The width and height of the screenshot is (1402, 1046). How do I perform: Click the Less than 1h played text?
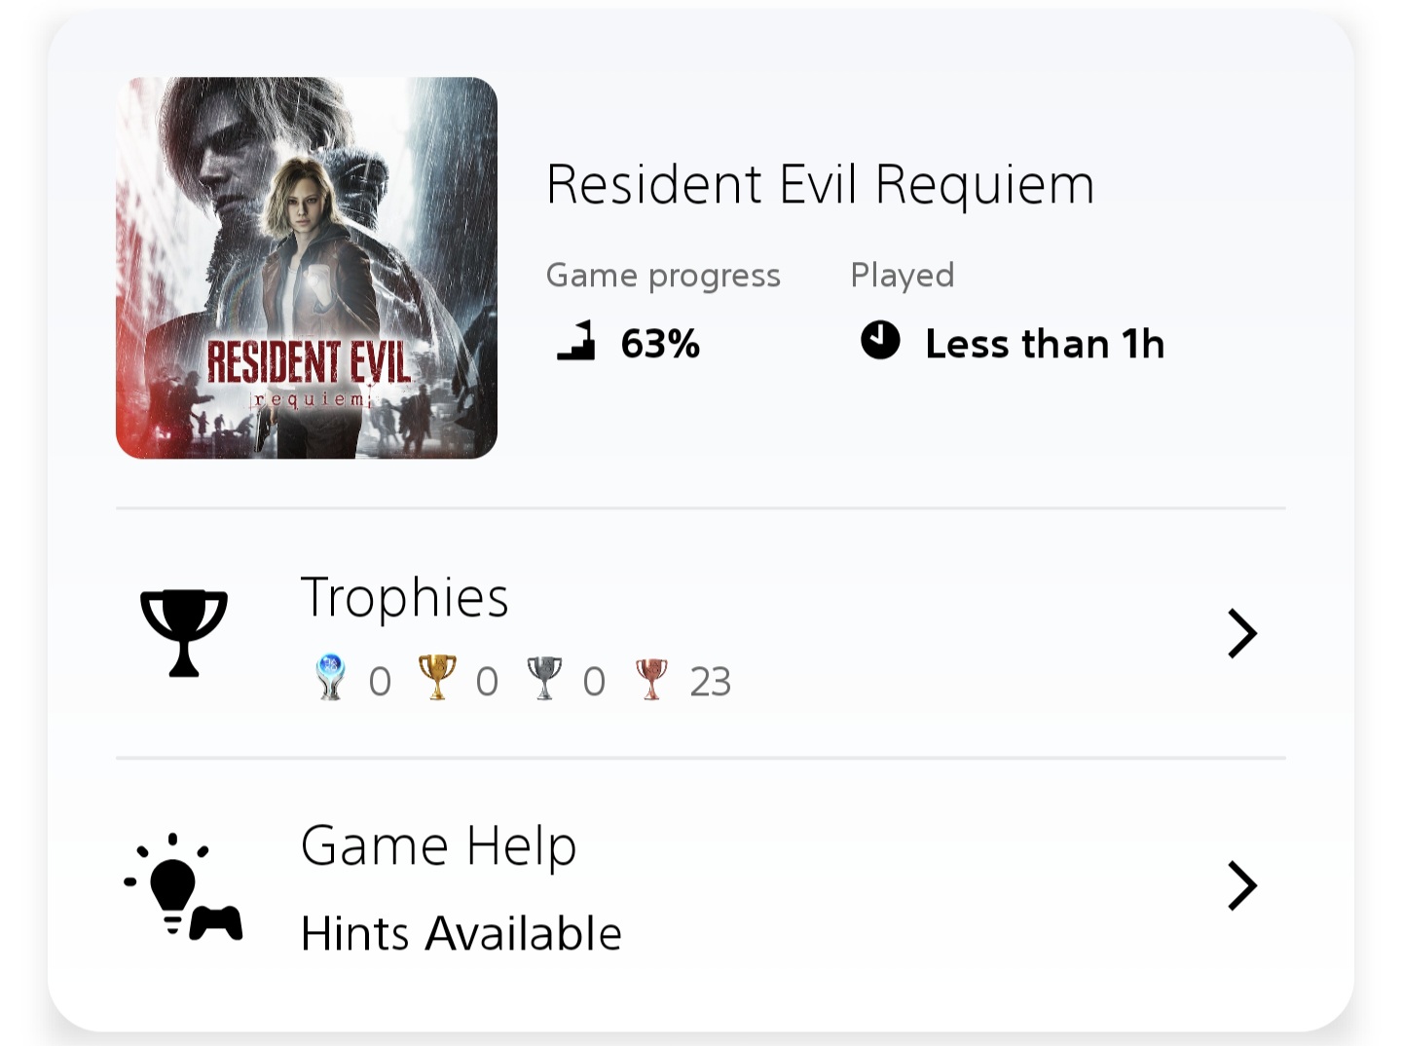pos(1045,344)
